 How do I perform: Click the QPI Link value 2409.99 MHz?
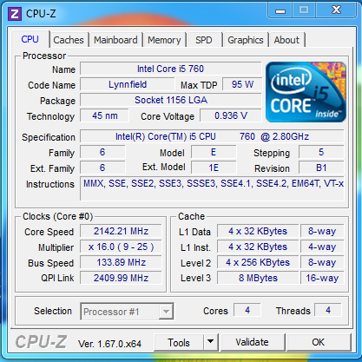(121, 278)
